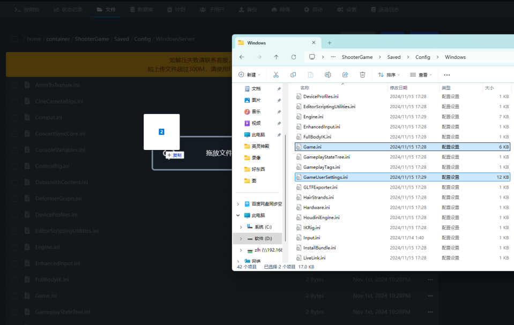Open the 子用户 tab
This screenshot has width=514, height=325.
[212, 10]
